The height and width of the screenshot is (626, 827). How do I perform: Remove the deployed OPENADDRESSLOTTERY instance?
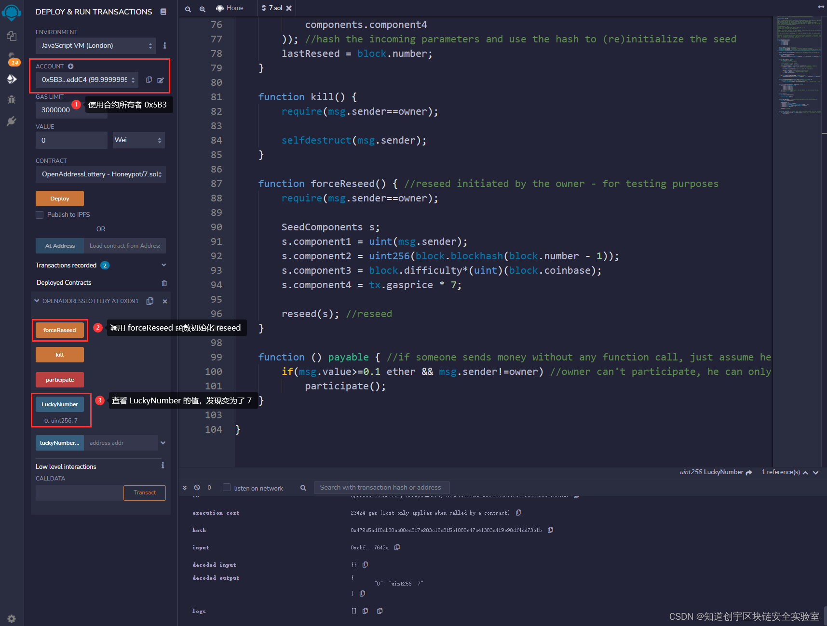165,301
